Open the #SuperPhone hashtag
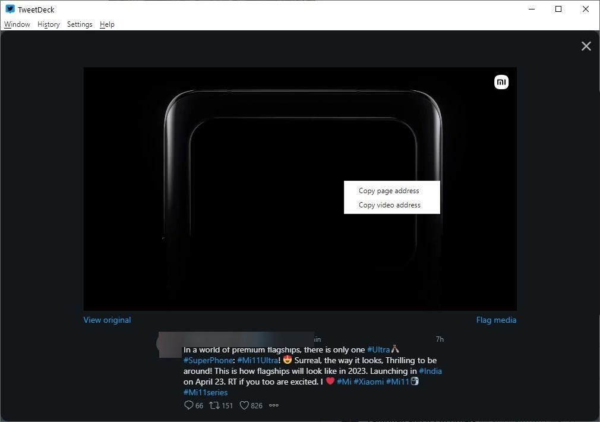 208,360
